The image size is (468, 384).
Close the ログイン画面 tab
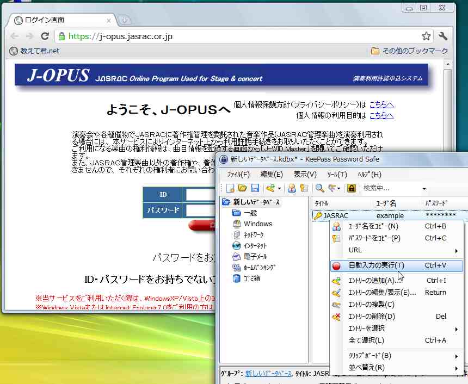(109, 21)
